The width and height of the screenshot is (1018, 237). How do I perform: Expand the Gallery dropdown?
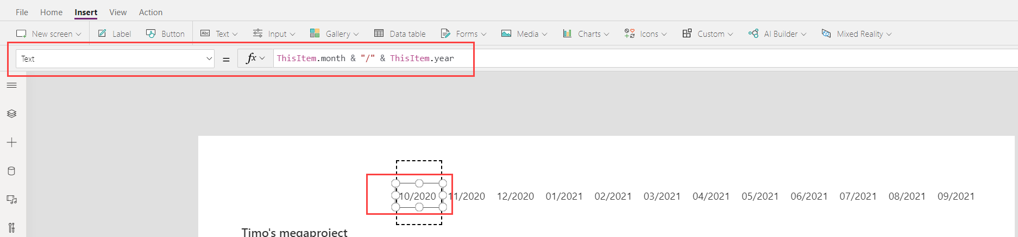335,34
